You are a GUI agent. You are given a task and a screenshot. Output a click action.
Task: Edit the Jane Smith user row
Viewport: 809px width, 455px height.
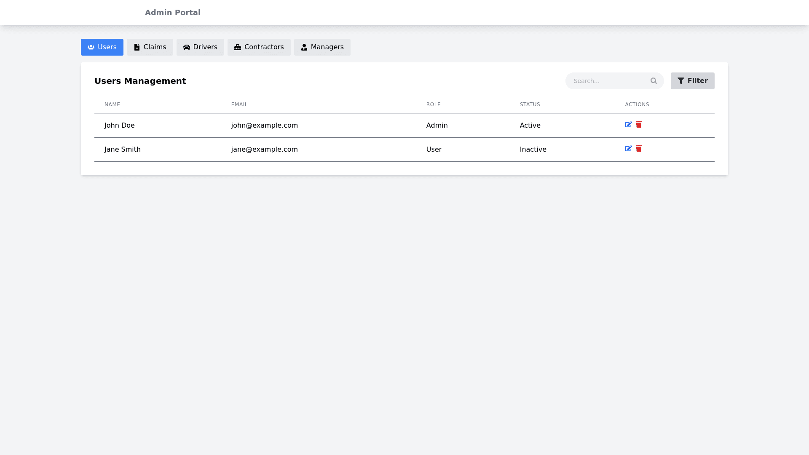click(628, 149)
